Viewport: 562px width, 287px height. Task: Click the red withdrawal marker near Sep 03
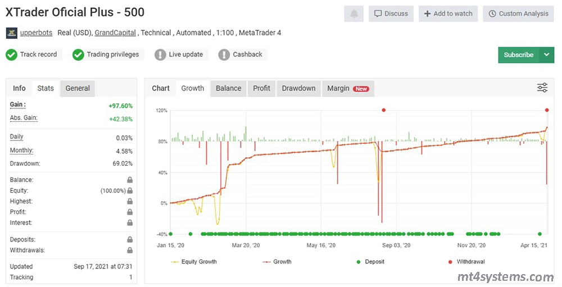383,110
